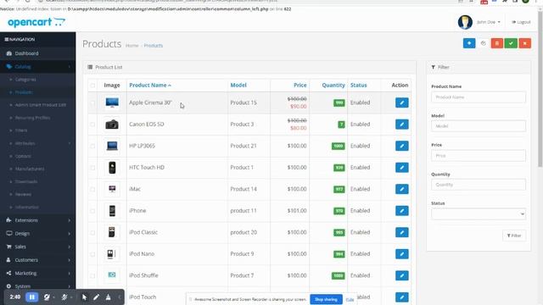
Task: Expand the Marketing sidebar menu
Action: click(37, 273)
